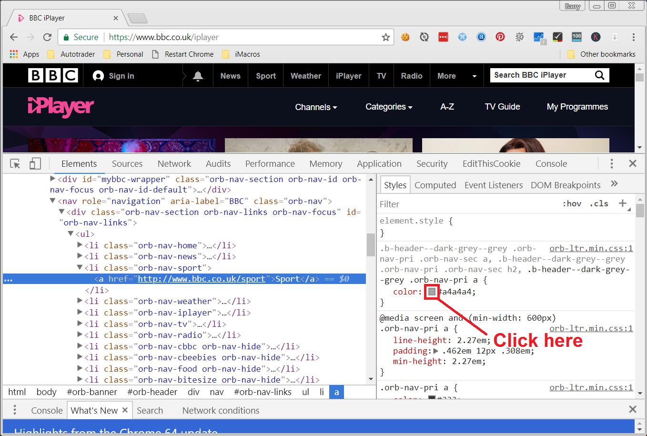Click the #a4a4a4 color swatch
Image resolution: width=647 pixels, height=436 pixels.
432,291
